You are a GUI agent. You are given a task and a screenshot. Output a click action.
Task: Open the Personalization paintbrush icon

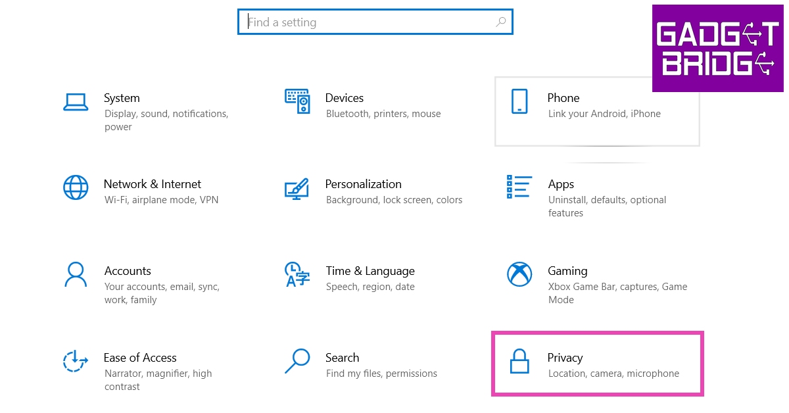click(297, 188)
